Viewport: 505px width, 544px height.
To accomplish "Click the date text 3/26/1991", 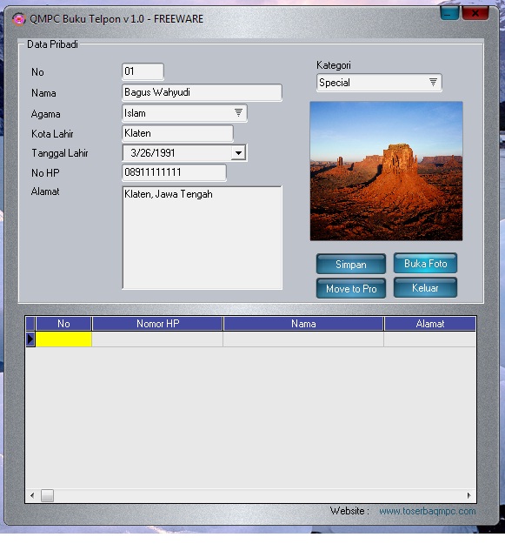I will coord(153,153).
